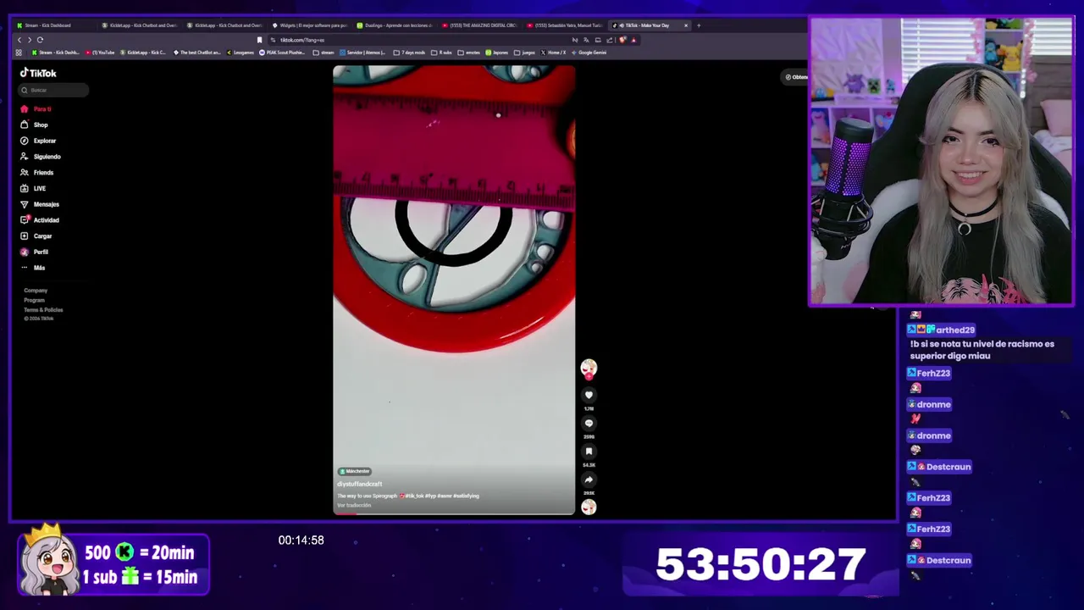Click Ver traducción under the caption

[354, 505]
